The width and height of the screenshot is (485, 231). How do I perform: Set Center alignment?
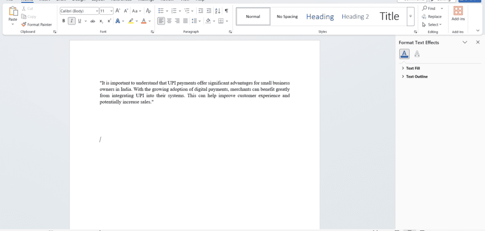[x=169, y=21]
